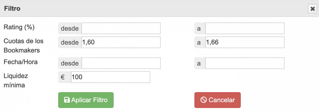Click the 'desde' label of Cuotas row
This screenshot has width=319, height=111.
click(x=70, y=42)
